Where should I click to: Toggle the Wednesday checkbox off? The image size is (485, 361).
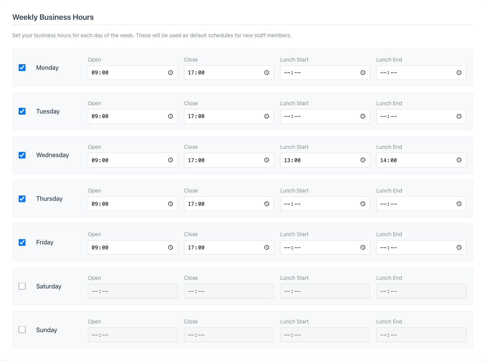(x=22, y=155)
